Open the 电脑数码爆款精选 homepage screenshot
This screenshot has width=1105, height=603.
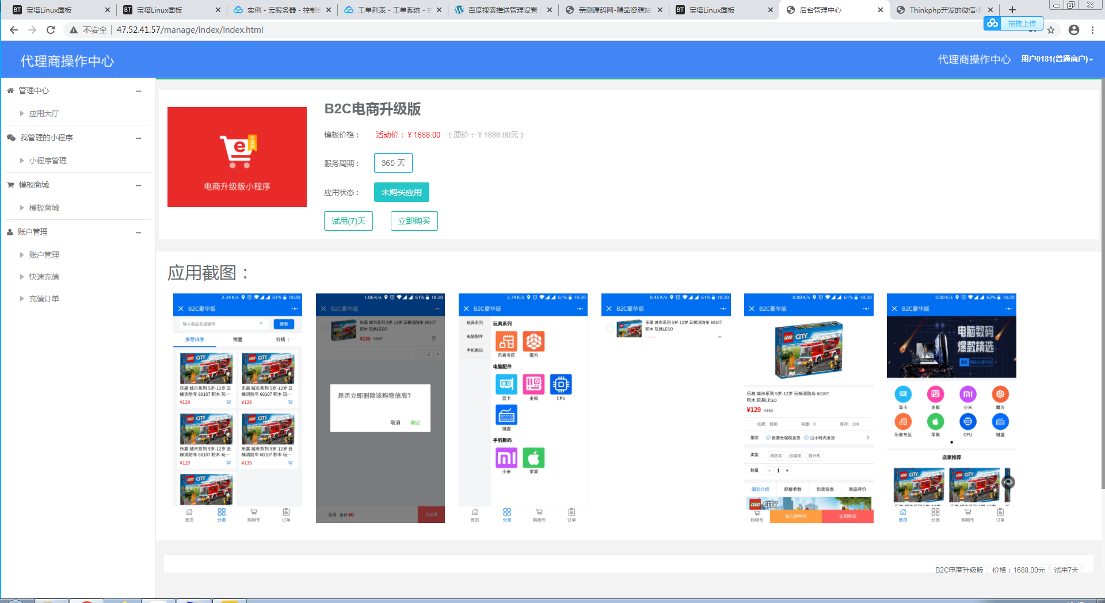(951, 408)
